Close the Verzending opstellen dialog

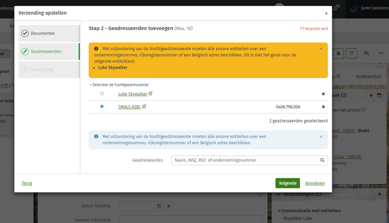[326, 13]
